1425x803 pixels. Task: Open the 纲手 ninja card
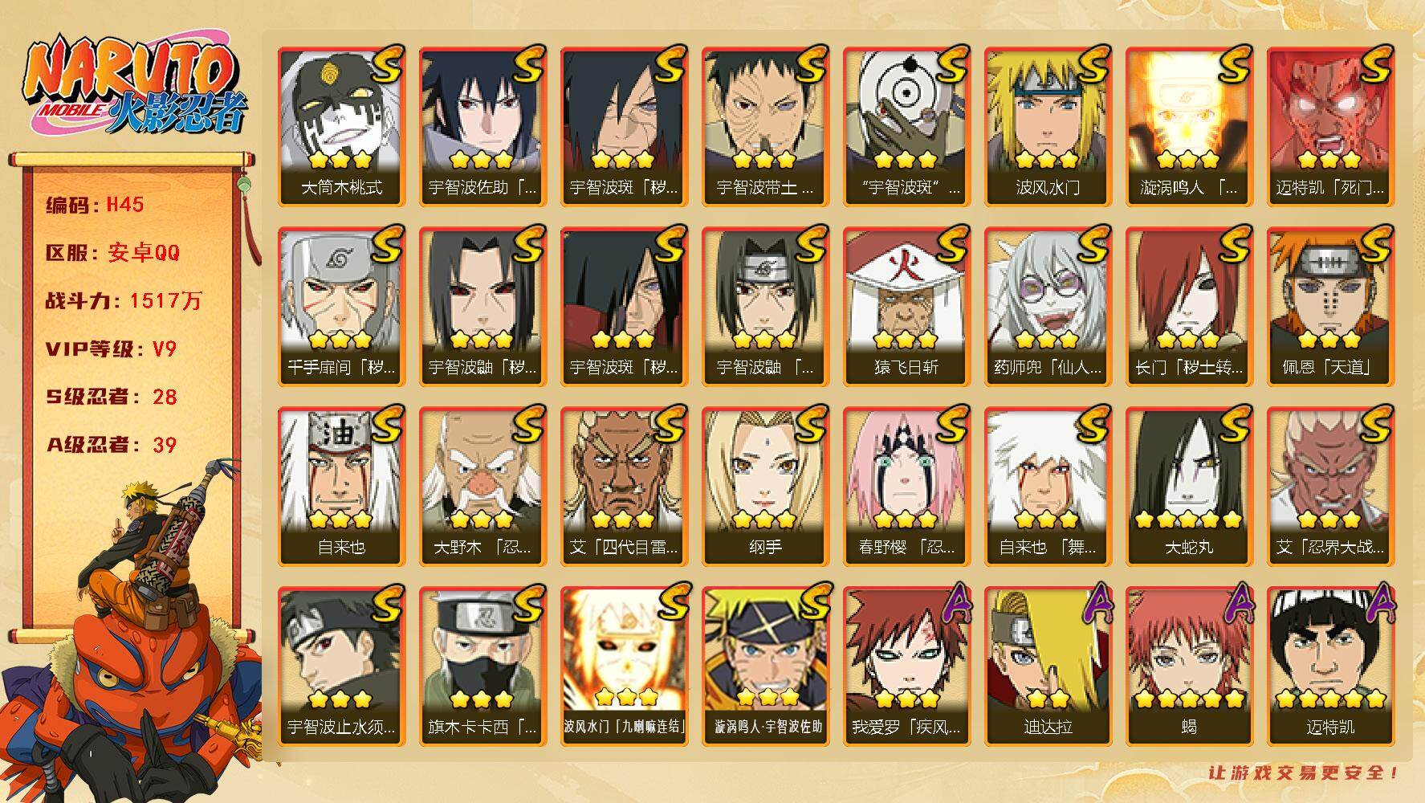coord(765,486)
